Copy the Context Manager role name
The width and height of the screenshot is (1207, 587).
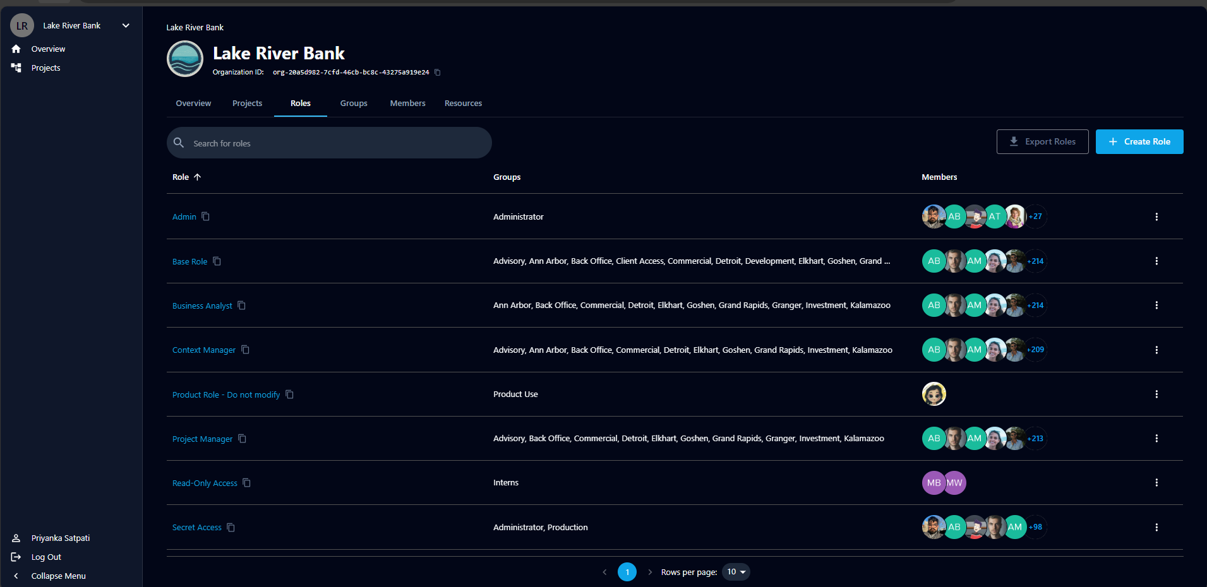(246, 350)
